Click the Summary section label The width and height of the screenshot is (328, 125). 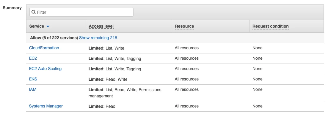[12, 8]
